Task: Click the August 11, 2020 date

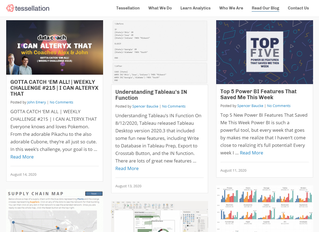Action: [233, 170]
